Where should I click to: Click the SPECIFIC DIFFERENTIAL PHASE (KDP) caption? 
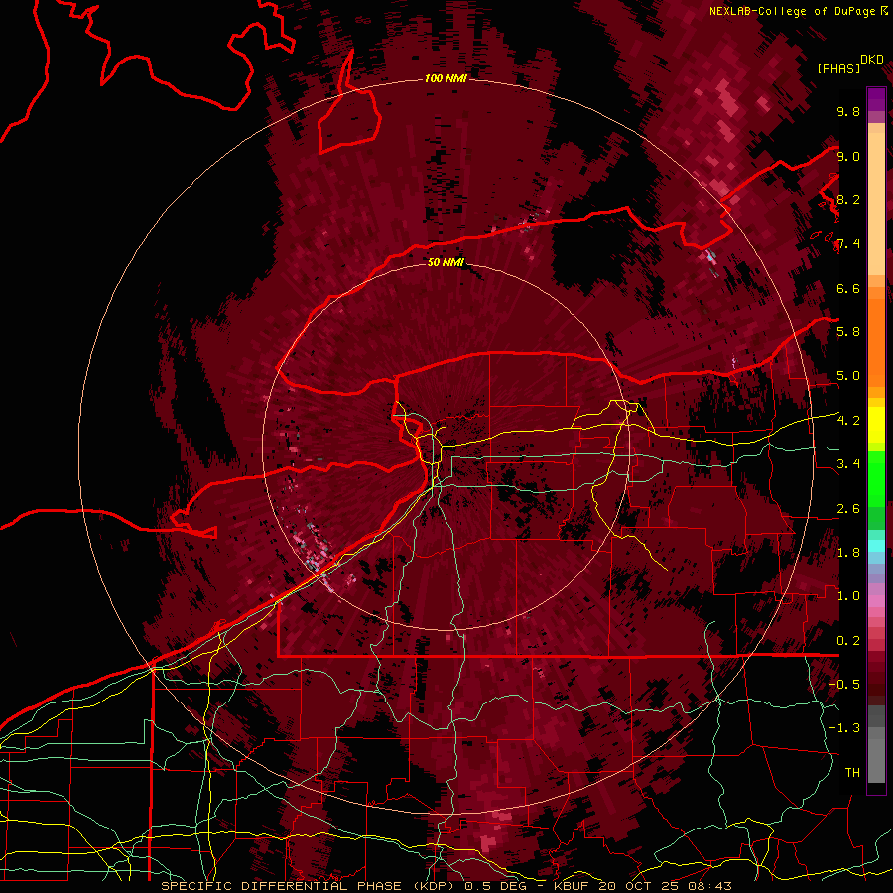pyautogui.click(x=309, y=886)
